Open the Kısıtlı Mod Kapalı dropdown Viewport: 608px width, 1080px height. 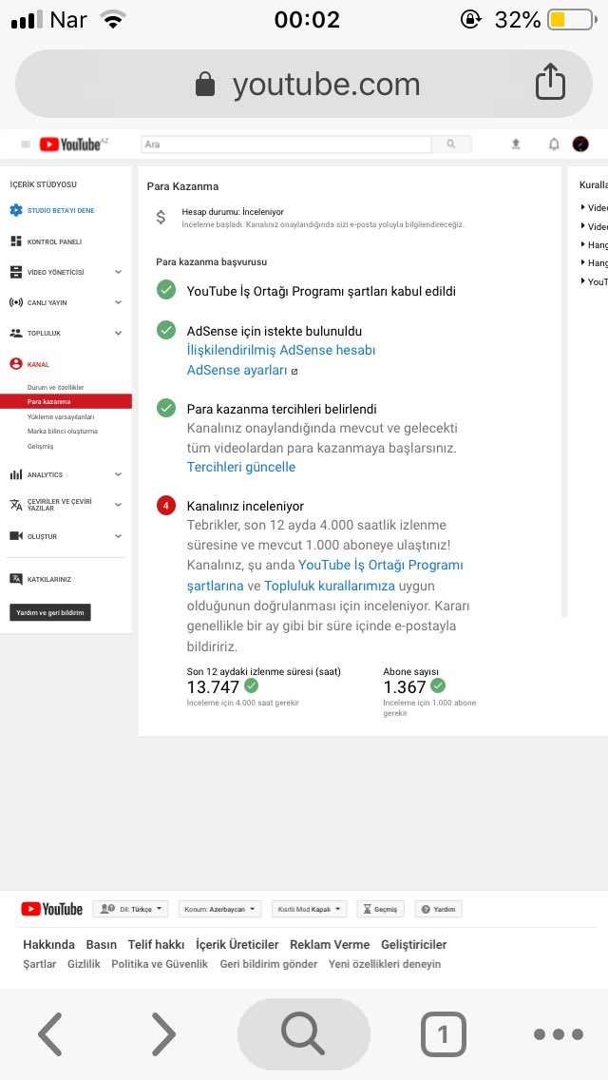[309, 909]
